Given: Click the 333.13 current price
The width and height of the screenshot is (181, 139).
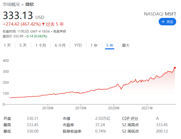Looking at the screenshot, I should tap(18, 15).
